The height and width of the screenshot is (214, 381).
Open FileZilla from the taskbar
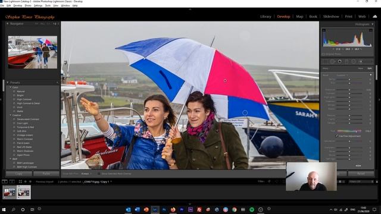click(x=199, y=209)
